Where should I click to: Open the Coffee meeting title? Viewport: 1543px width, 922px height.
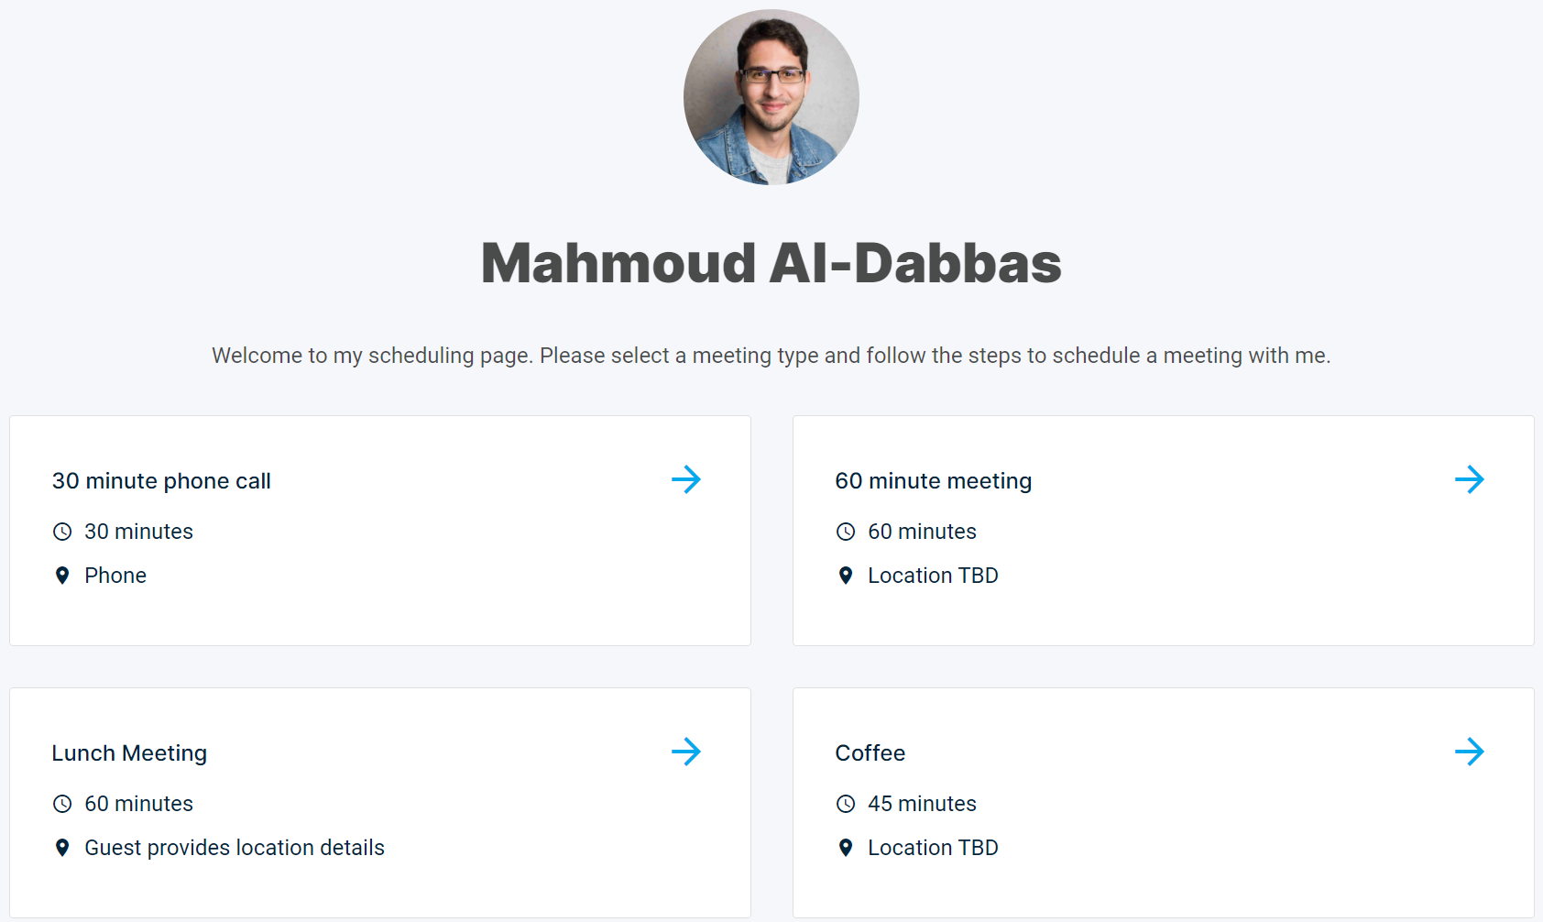(870, 753)
